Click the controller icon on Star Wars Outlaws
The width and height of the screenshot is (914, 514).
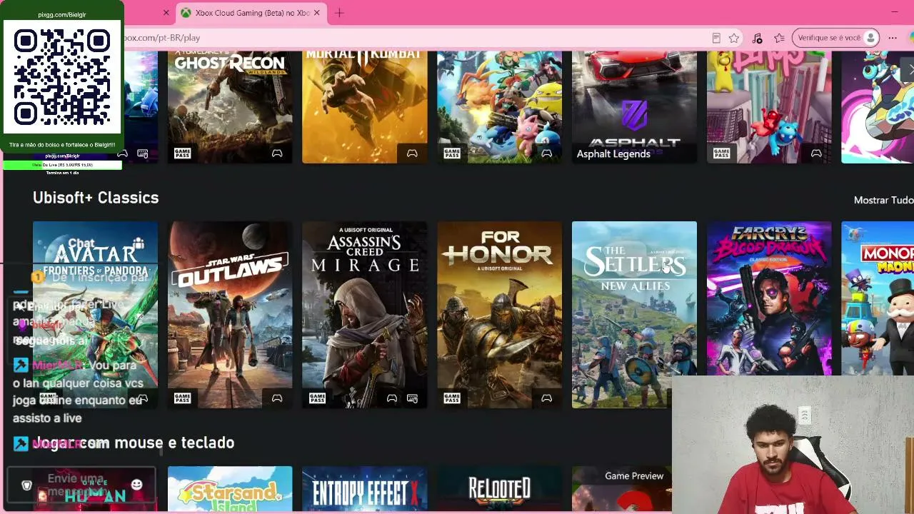pyautogui.click(x=277, y=398)
